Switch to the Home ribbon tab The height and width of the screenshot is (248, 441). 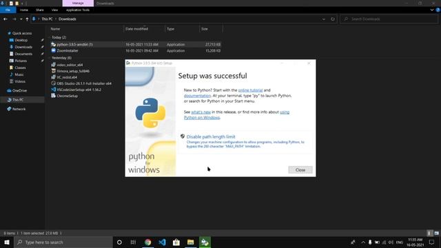pos(24,10)
